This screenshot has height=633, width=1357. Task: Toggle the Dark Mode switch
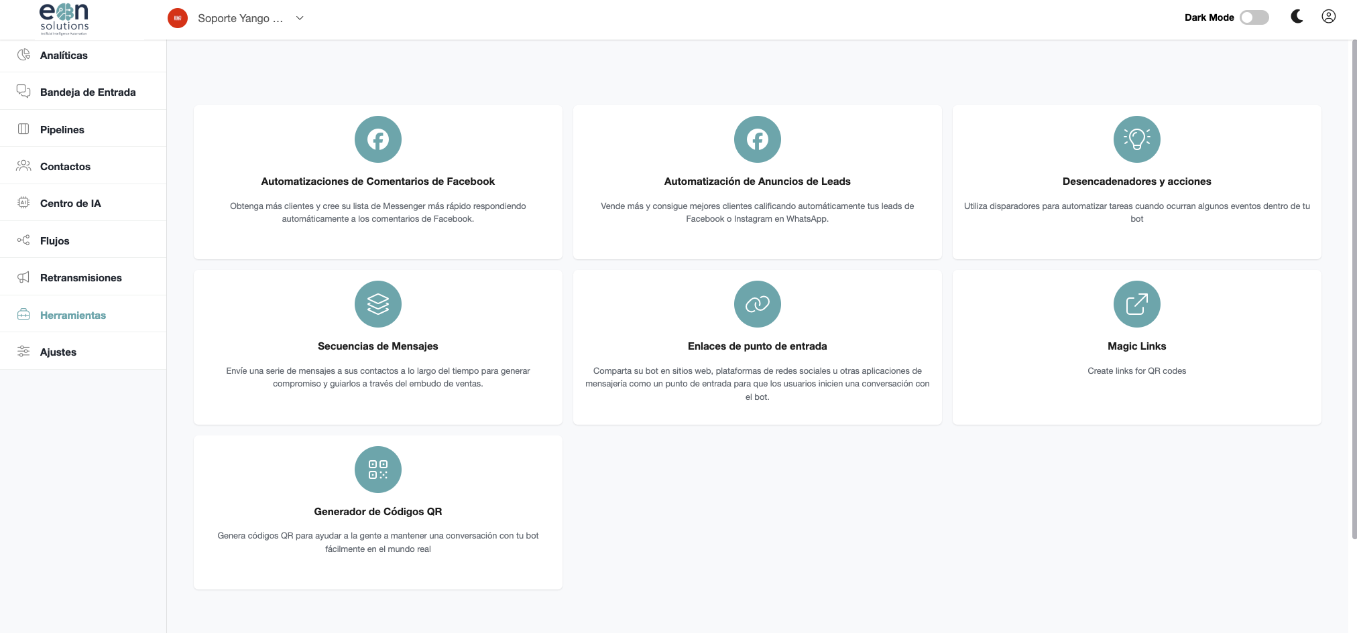tap(1254, 17)
